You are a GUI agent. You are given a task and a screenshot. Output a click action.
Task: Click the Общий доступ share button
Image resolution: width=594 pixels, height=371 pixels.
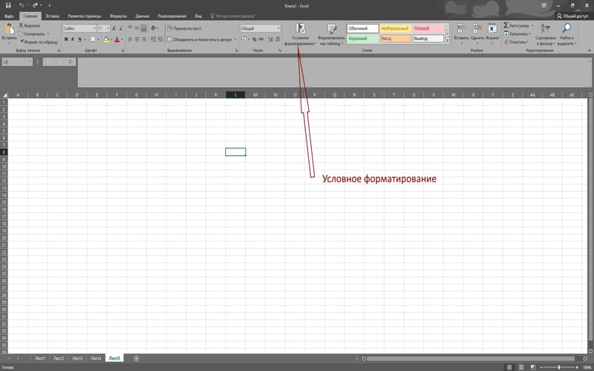(x=572, y=16)
